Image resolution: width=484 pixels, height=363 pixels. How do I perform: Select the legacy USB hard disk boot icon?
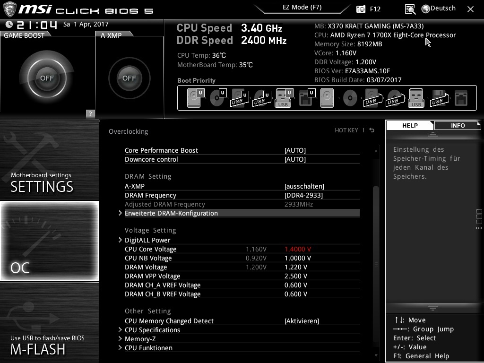(372, 98)
